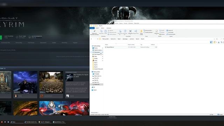
Task: Open 'Best Graphics for Skyrim' community guide
Action: pyautogui.click(x=77, y=85)
